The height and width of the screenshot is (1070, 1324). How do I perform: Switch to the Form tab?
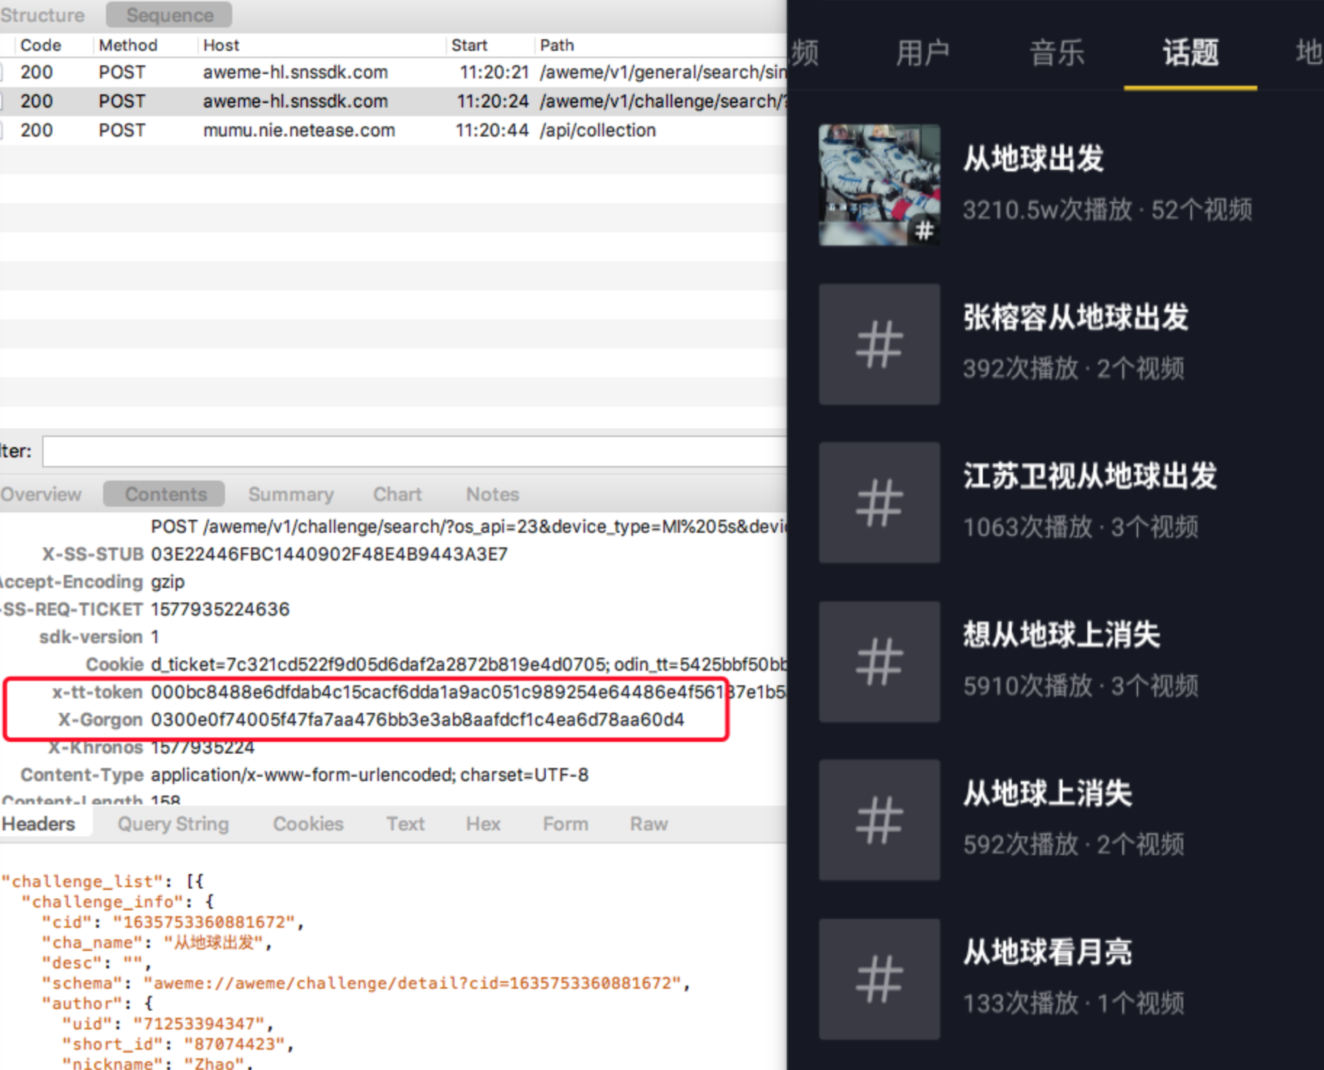(565, 824)
